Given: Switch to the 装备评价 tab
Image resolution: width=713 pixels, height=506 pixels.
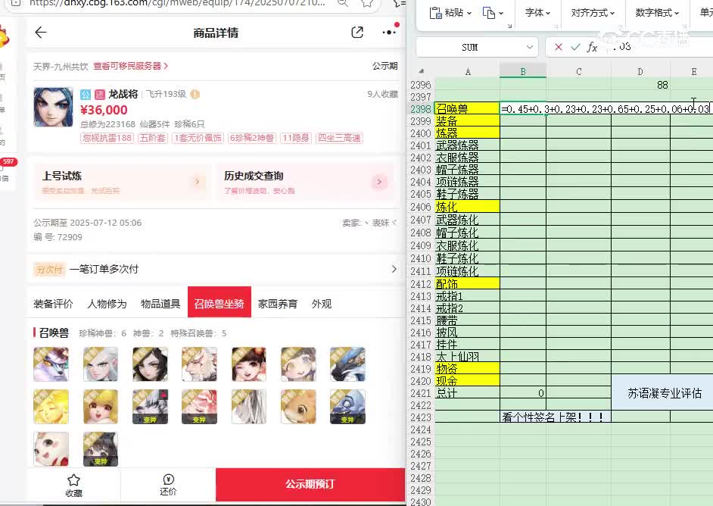Looking at the screenshot, I should pos(53,304).
